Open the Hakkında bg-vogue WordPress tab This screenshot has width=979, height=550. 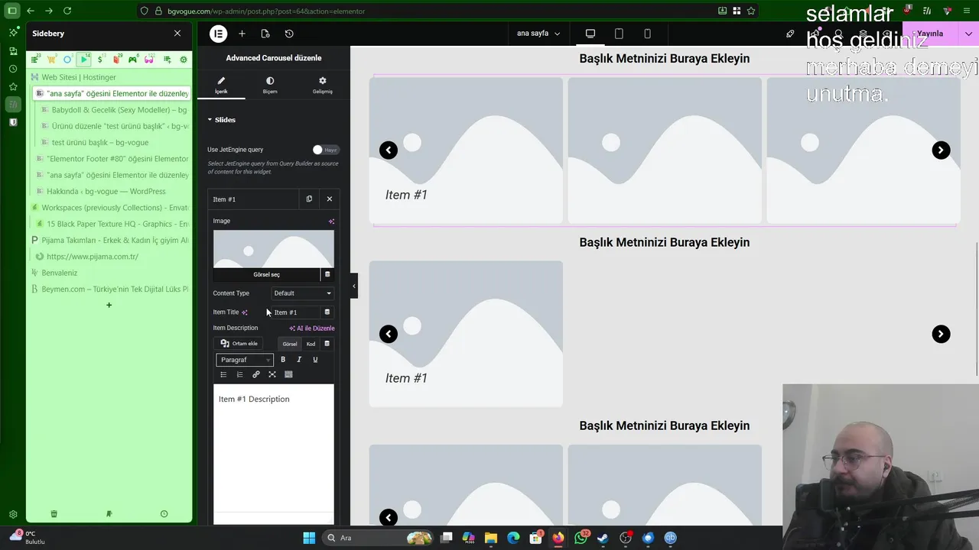109,191
